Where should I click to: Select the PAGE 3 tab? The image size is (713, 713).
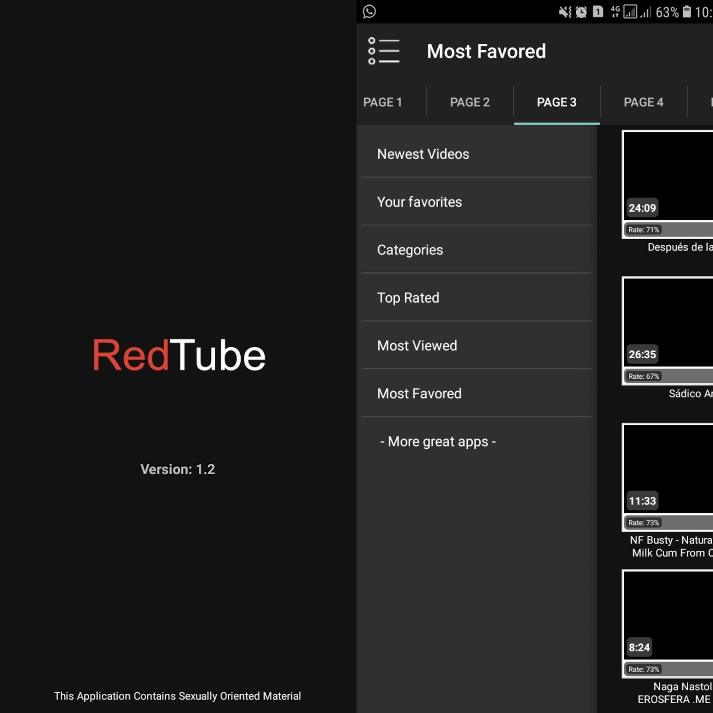pos(557,102)
